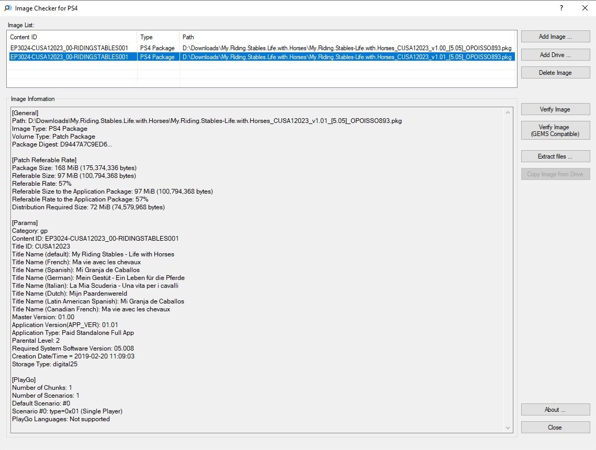The width and height of the screenshot is (596, 450).
Task: Click the 'Number of Scenarios: 1' line
Action: pos(46,396)
